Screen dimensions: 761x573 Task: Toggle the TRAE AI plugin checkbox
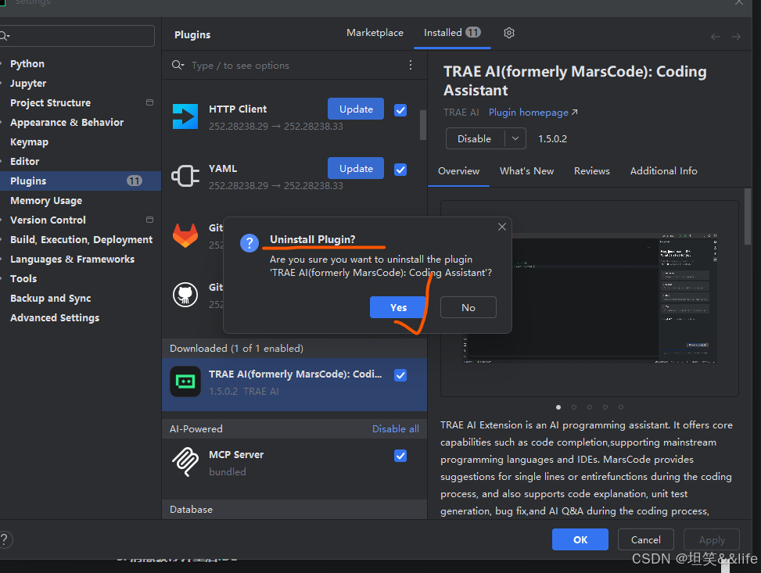pyautogui.click(x=400, y=375)
